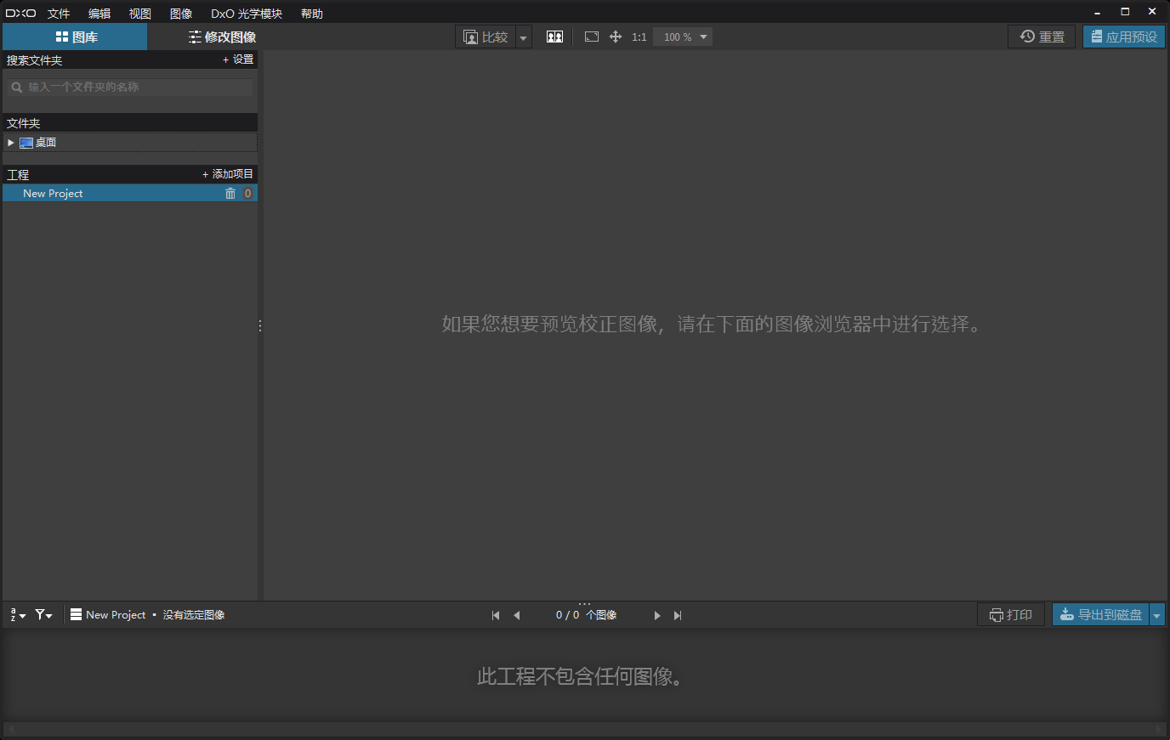Switch to the 修改图像 tab
This screenshot has height=740, width=1170.
tap(222, 37)
